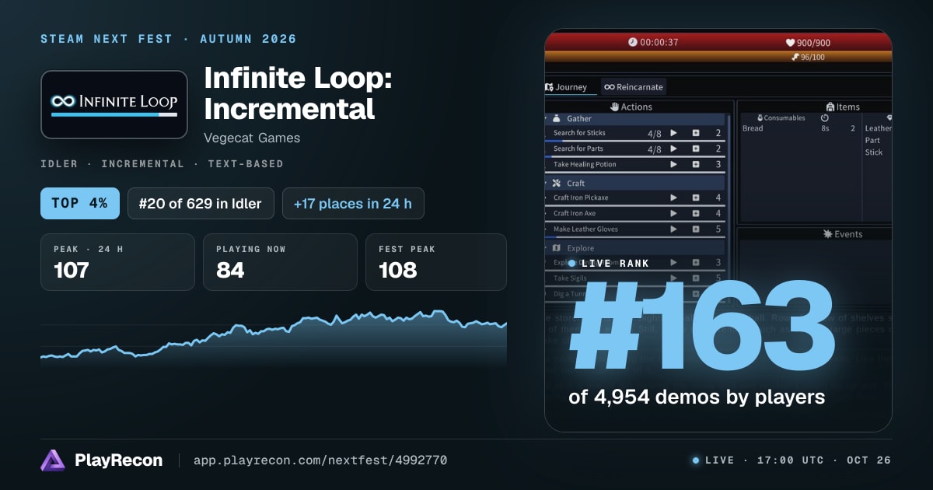Run Take Healing Potion play arrow

[x=674, y=165]
